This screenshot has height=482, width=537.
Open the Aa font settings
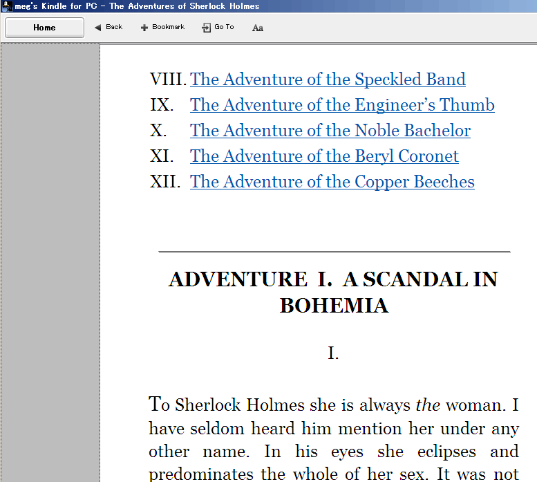258,28
